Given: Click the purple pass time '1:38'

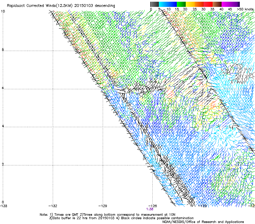Looking at the screenshot, I should click(150, 209).
